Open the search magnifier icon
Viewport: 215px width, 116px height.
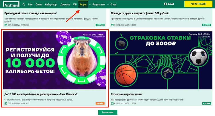tap(24, 5)
